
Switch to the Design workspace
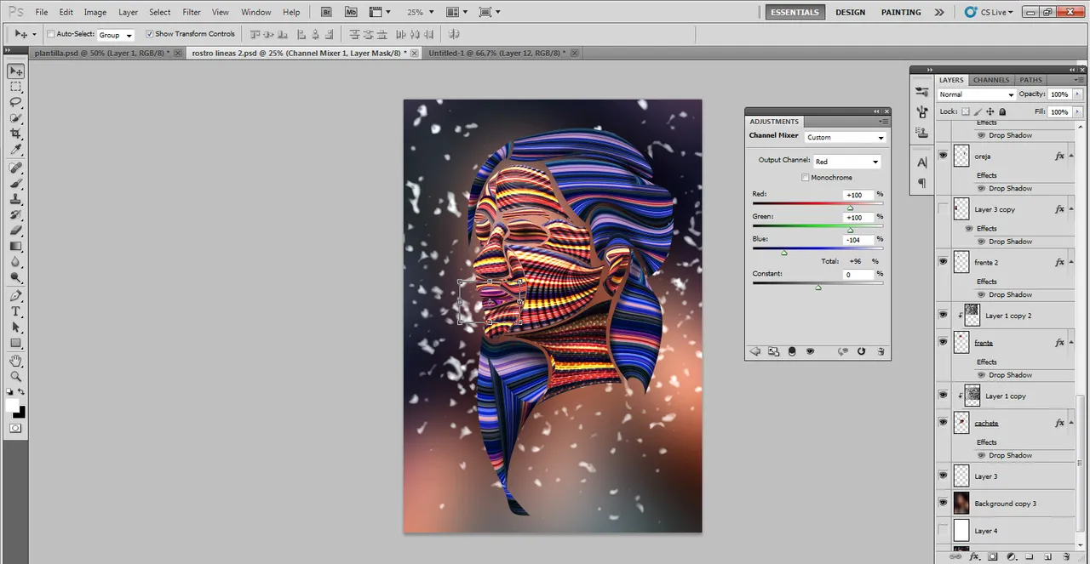(x=849, y=13)
